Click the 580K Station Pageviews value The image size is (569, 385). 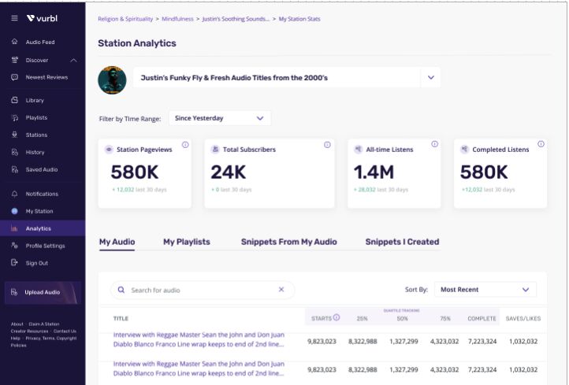135,172
